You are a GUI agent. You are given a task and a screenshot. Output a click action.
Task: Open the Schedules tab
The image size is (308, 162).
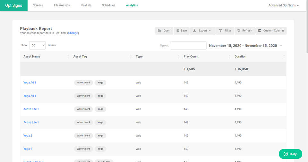pos(108,5)
